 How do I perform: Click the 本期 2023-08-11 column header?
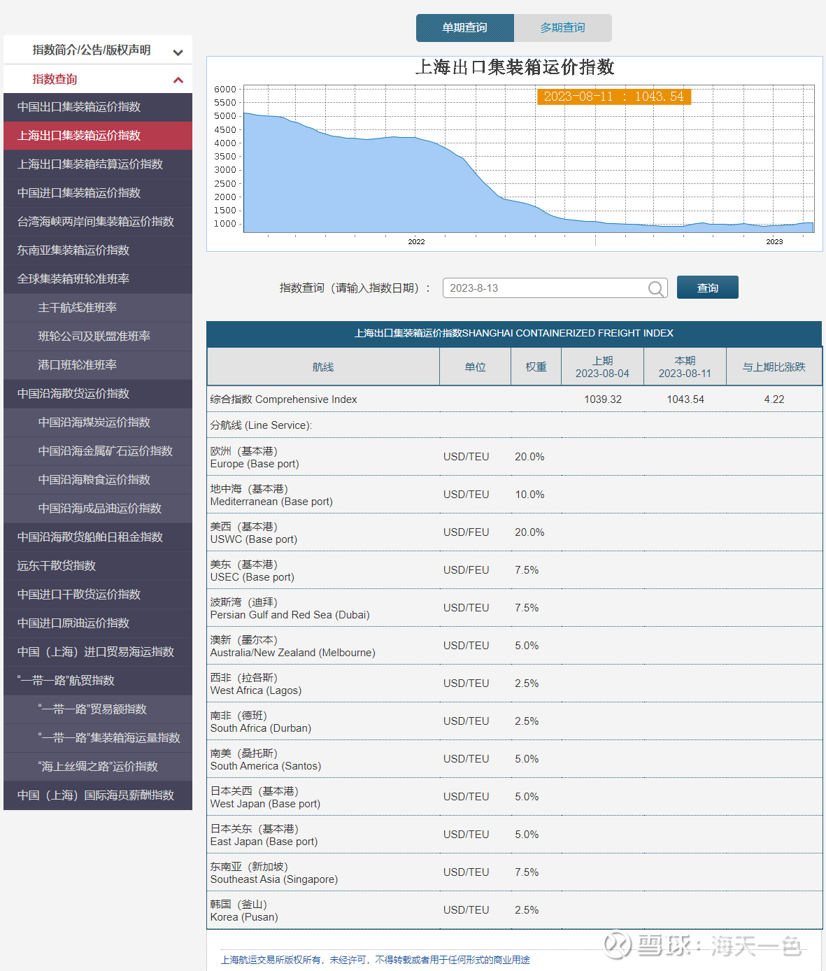tap(685, 367)
